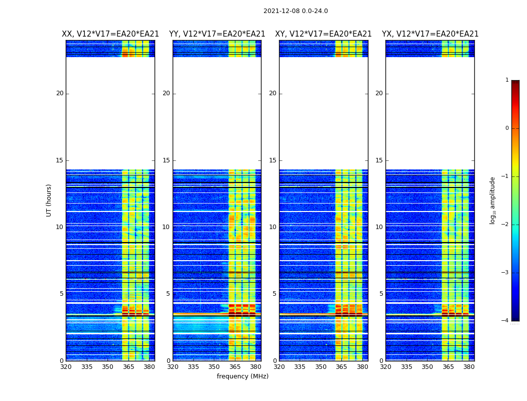
Task: Select the XX polarization panel title
Action: (110, 34)
